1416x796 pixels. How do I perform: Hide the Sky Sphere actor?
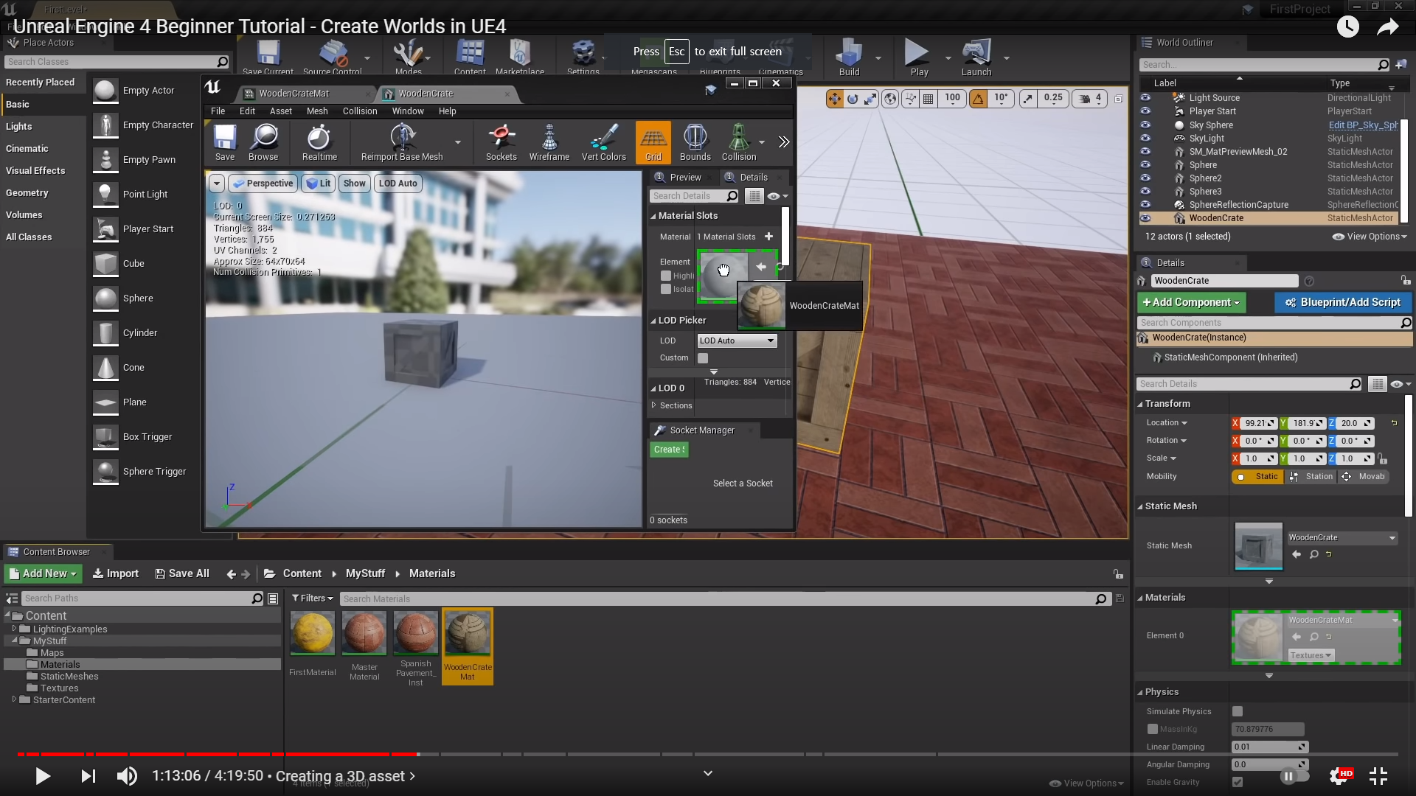[1145, 125]
